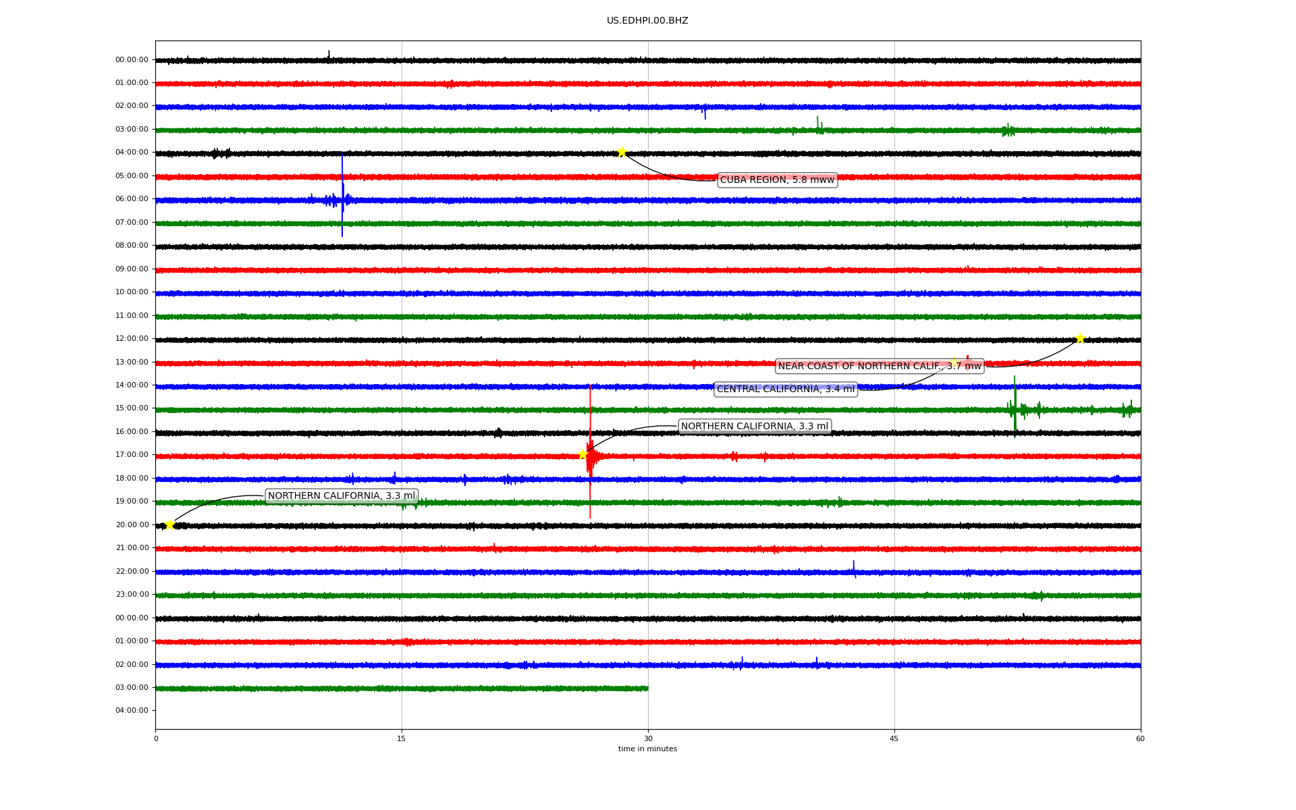
Task: Click the 'time in minutes' axis label
Action: [647, 749]
